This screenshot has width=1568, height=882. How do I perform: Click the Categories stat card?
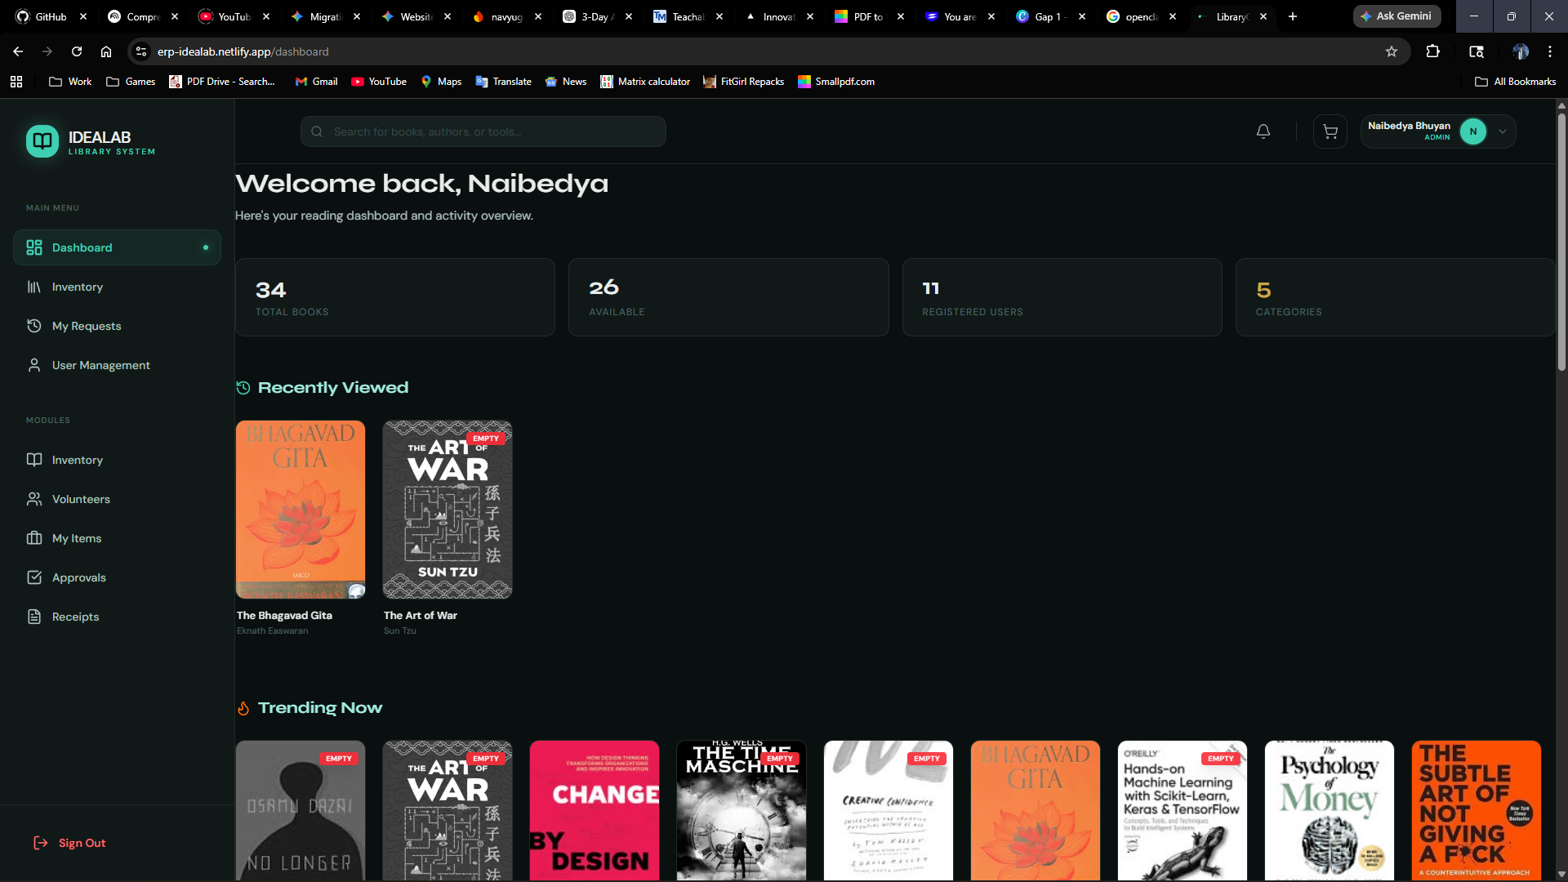[x=1395, y=297]
